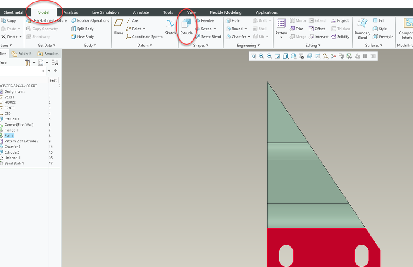Toggle Perspective View in graphics toolbar

pyautogui.click(x=310, y=56)
